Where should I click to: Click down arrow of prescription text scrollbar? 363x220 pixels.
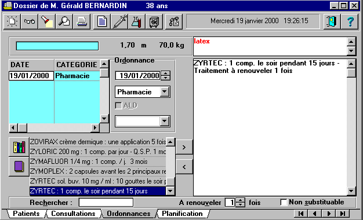(352, 191)
